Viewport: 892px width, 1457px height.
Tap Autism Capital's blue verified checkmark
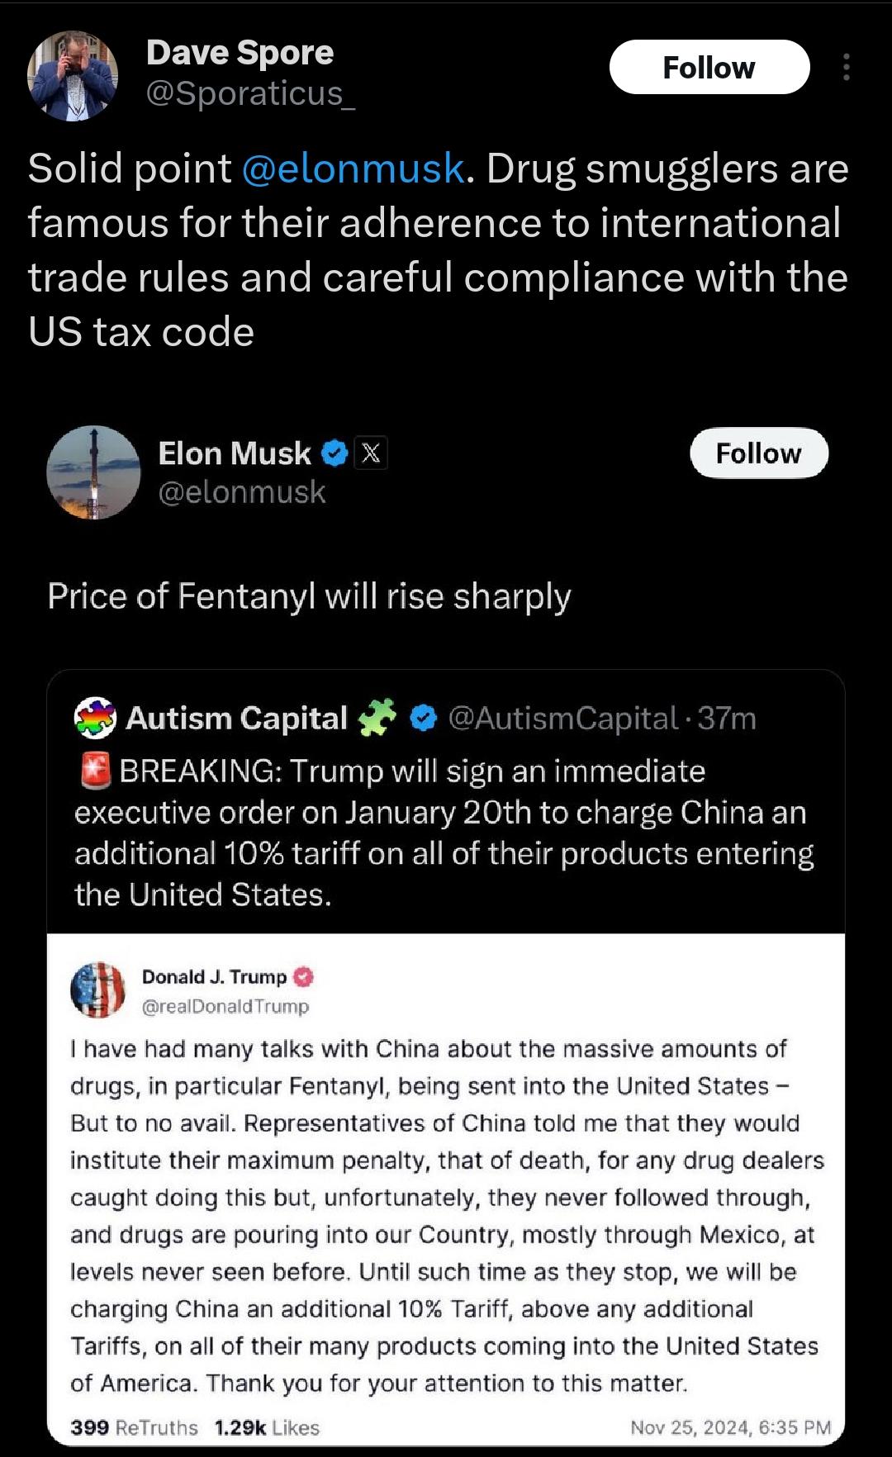pyautogui.click(x=423, y=718)
